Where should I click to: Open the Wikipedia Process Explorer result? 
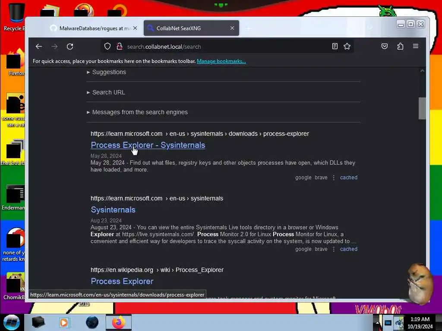[x=122, y=281]
